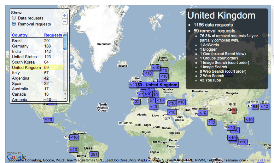
Task: Click the <10 marker over Thailand
Action: point(231,128)
